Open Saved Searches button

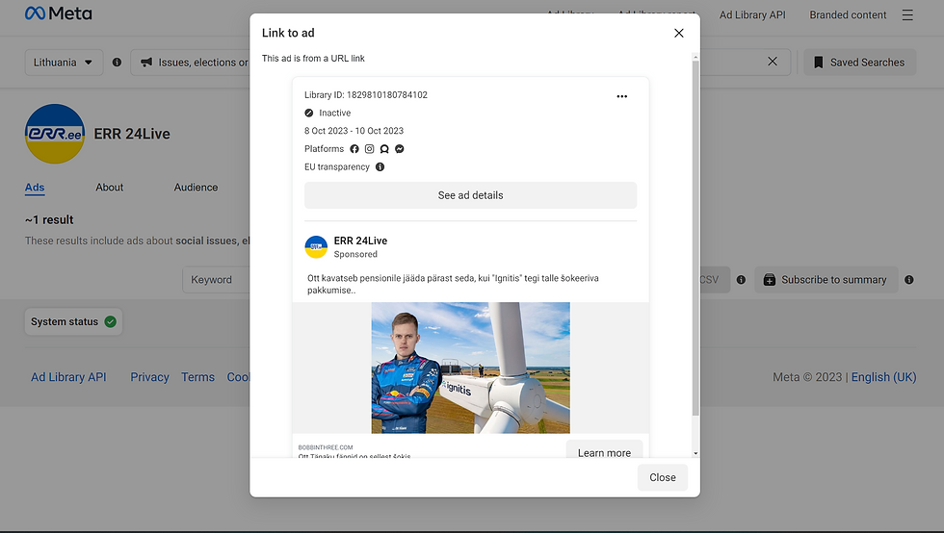[x=859, y=63]
